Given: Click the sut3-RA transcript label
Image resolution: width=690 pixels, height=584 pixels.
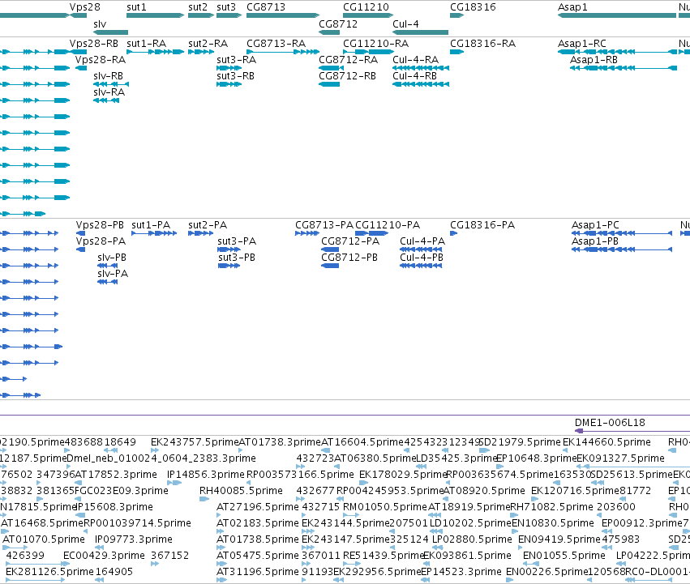Looking at the screenshot, I should click(236, 60).
